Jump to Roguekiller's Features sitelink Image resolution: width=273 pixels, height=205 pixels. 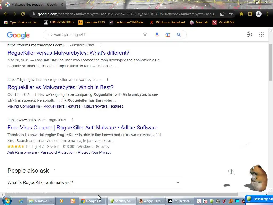tap(62, 106)
